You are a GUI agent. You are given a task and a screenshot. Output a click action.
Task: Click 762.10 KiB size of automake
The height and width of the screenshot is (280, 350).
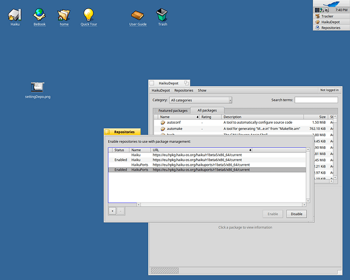[x=318, y=129]
